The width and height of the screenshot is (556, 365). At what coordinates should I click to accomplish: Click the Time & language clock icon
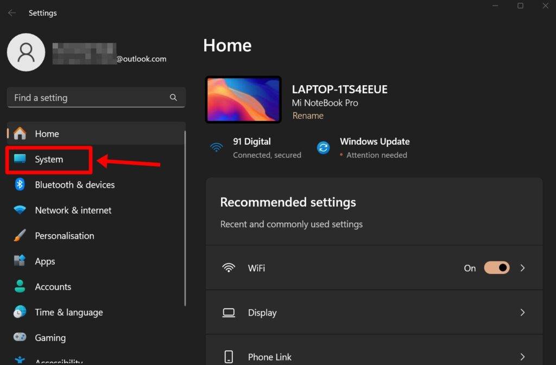19,312
